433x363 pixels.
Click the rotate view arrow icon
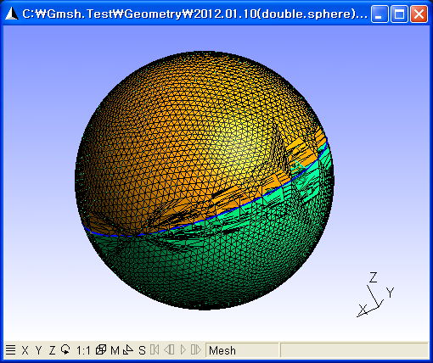[x=65, y=349]
